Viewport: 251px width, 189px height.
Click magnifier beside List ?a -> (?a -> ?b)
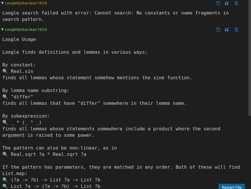(5, 186)
